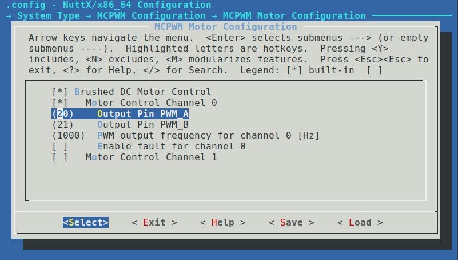Select the Output Pin PWM_B label
This screenshot has width=458, height=260.
click(143, 124)
